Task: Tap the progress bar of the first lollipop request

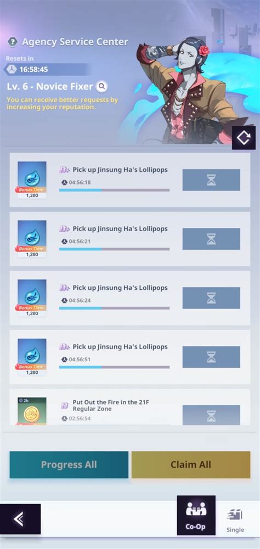Action: pyautogui.click(x=114, y=190)
